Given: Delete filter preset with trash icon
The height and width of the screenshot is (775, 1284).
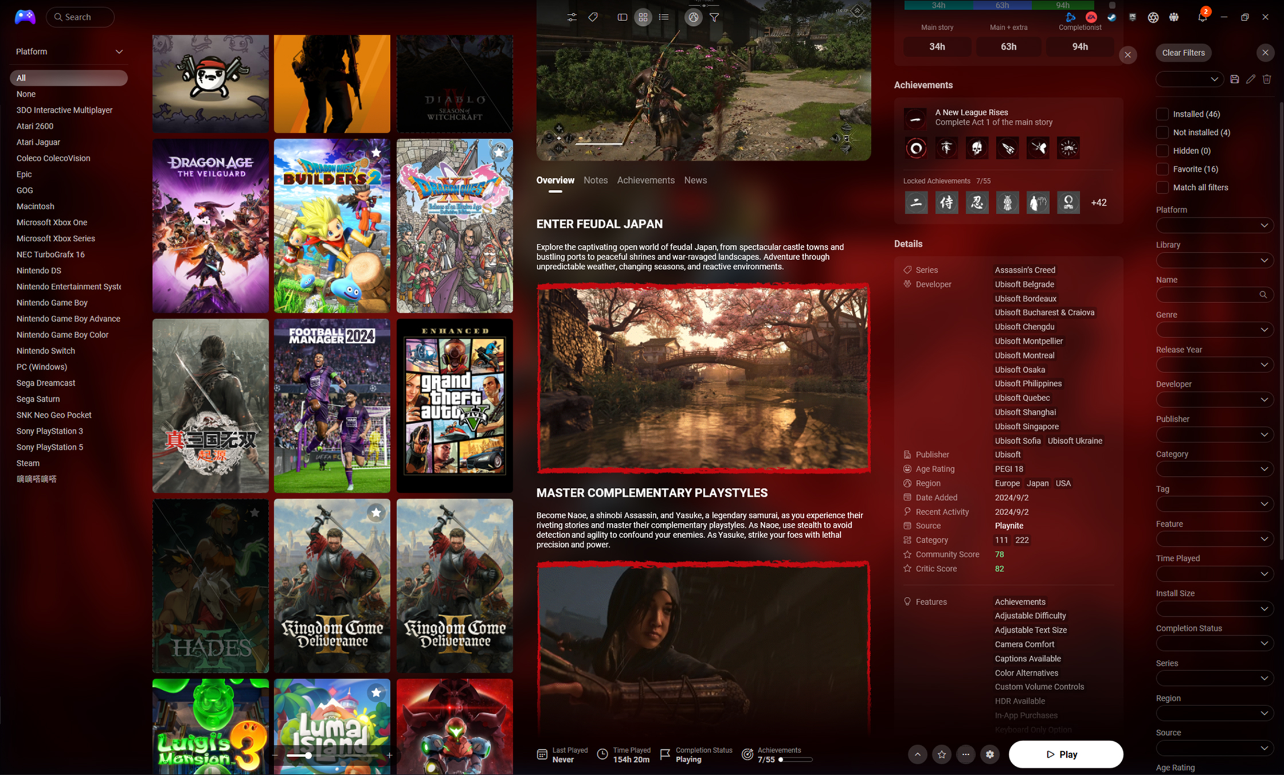Looking at the screenshot, I should (x=1267, y=79).
